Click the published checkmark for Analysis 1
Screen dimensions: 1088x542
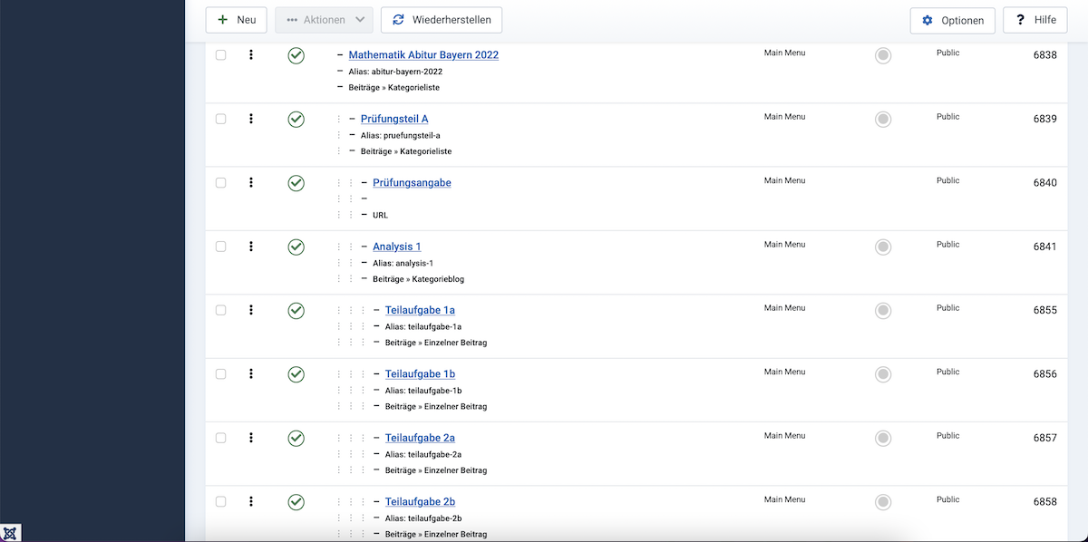[296, 247]
